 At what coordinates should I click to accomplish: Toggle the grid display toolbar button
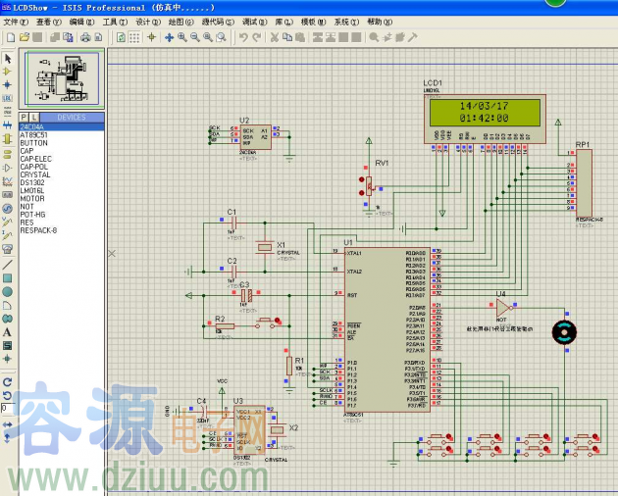point(135,37)
